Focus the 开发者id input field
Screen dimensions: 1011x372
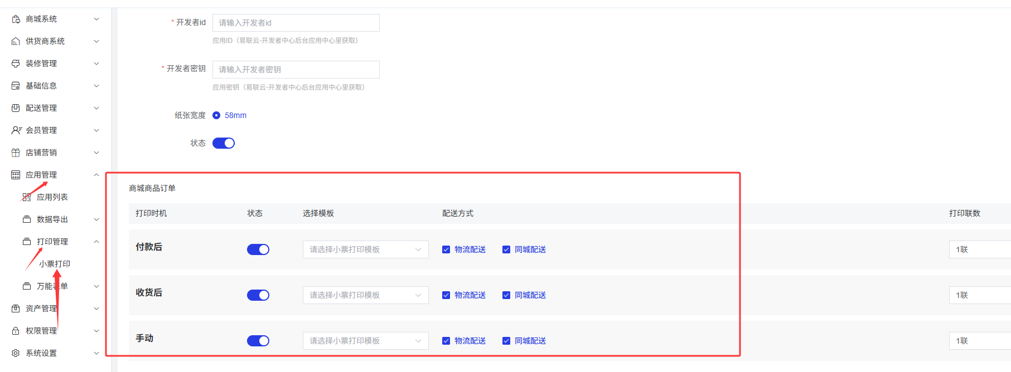tap(296, 23)
